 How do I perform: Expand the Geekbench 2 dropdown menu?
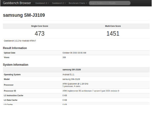(59, 3)
